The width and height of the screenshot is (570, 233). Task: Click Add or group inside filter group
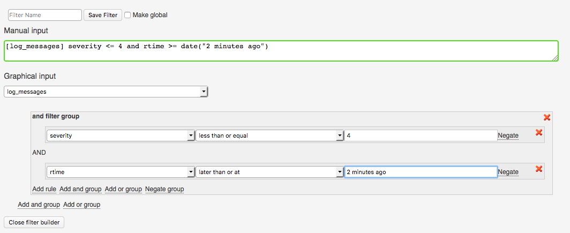[123, 189]
